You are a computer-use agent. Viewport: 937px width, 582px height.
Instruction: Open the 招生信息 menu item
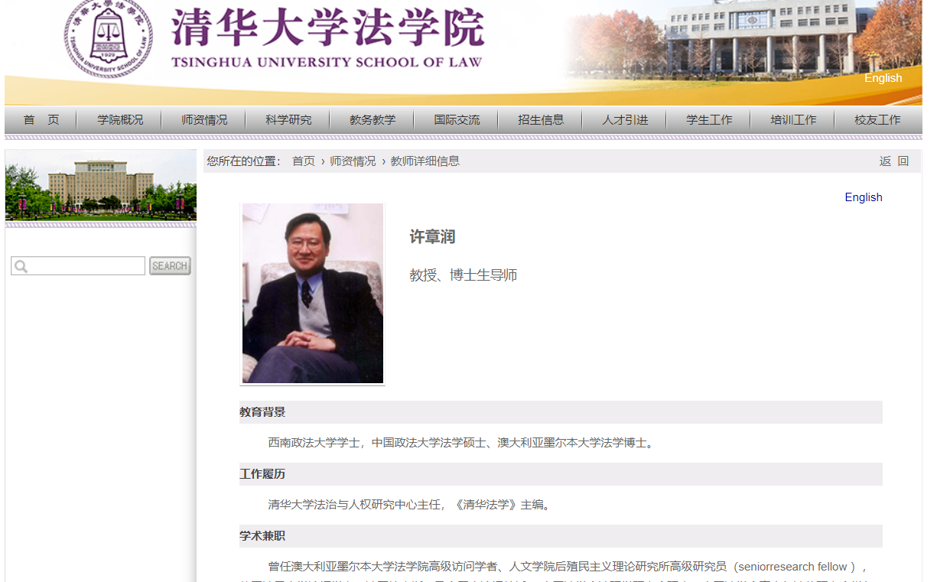click(x=541, y=120)
